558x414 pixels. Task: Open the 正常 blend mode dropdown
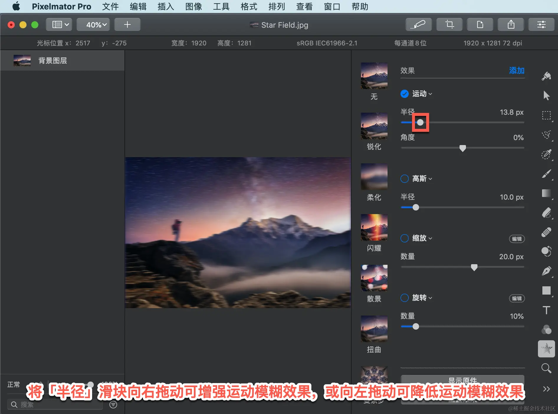point(25,384)
